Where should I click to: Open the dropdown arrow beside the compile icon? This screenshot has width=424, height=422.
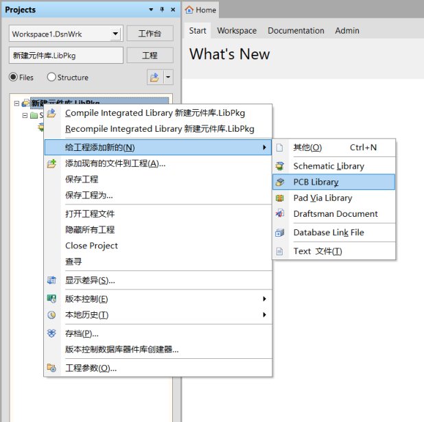pyautogui.click(x=168, y=77)
